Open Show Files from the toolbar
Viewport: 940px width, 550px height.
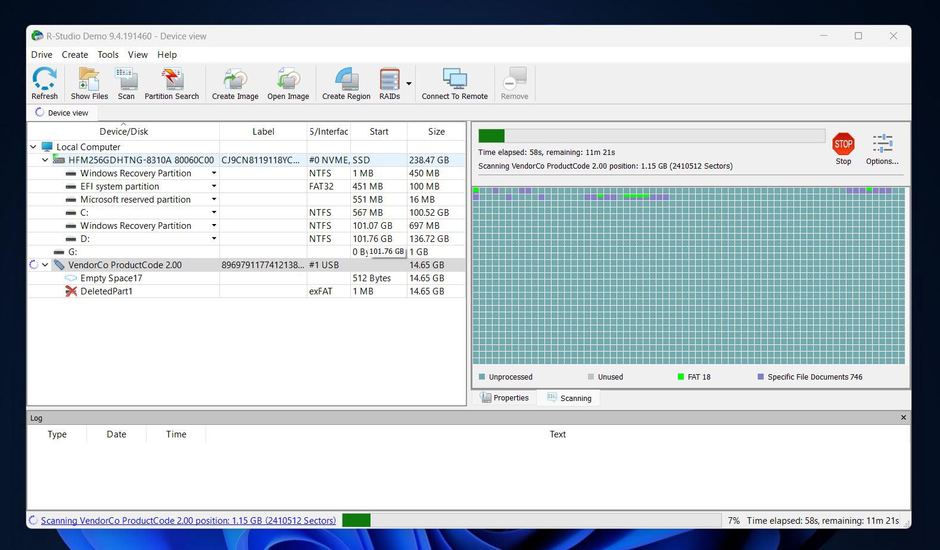(x=89, y=79)
